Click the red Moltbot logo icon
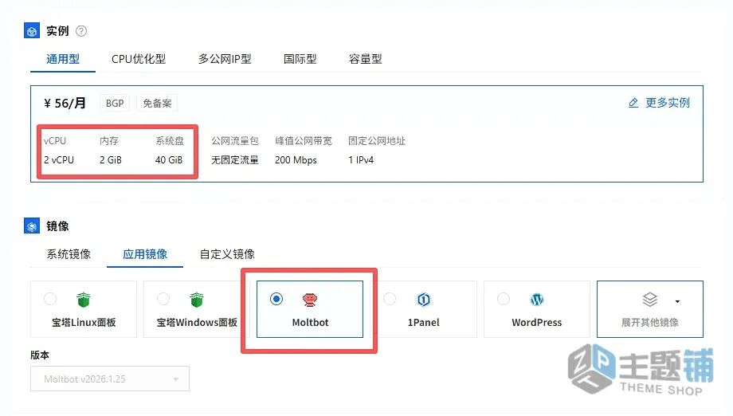733x416 pixels. coord(310,300)
